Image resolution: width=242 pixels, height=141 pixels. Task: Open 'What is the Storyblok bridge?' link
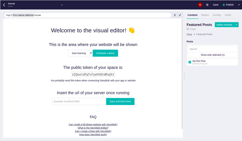[93, 128]
